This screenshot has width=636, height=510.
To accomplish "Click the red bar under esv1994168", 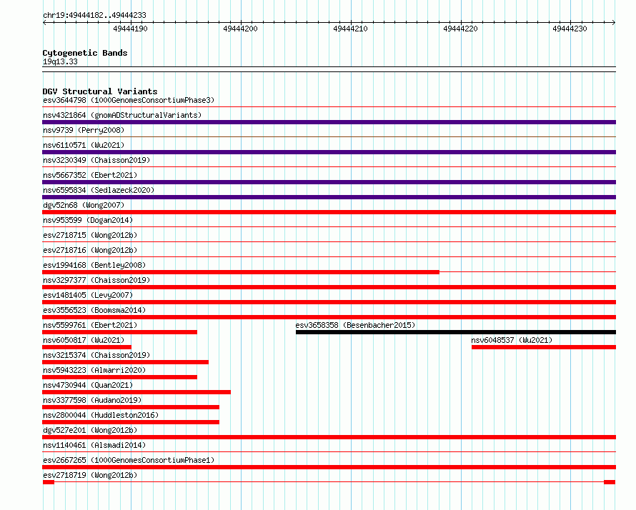I will tap(241, 272).
